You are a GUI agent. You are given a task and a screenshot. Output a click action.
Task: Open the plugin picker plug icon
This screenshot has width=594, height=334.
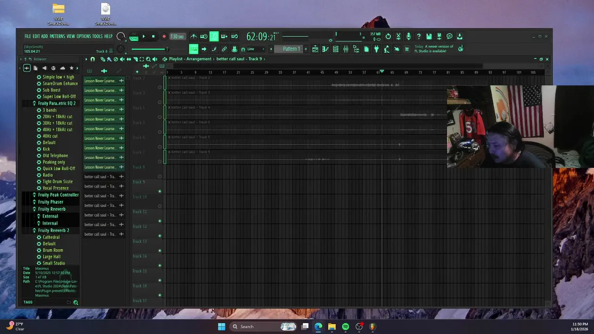click(x=376, y=49)
